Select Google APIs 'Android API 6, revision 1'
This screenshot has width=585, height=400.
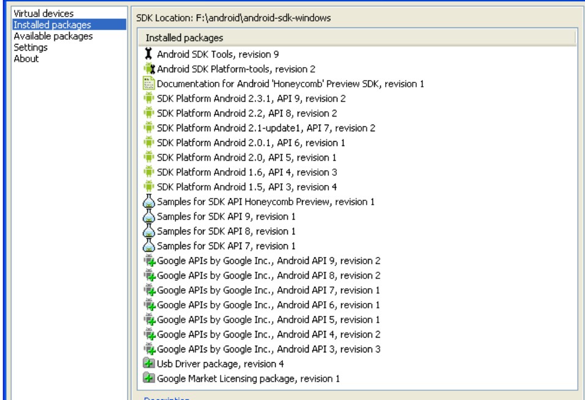pos(268,305)
